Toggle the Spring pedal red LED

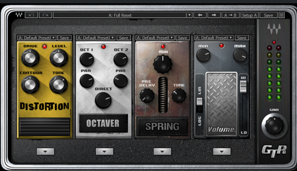(x=163, y=46)
